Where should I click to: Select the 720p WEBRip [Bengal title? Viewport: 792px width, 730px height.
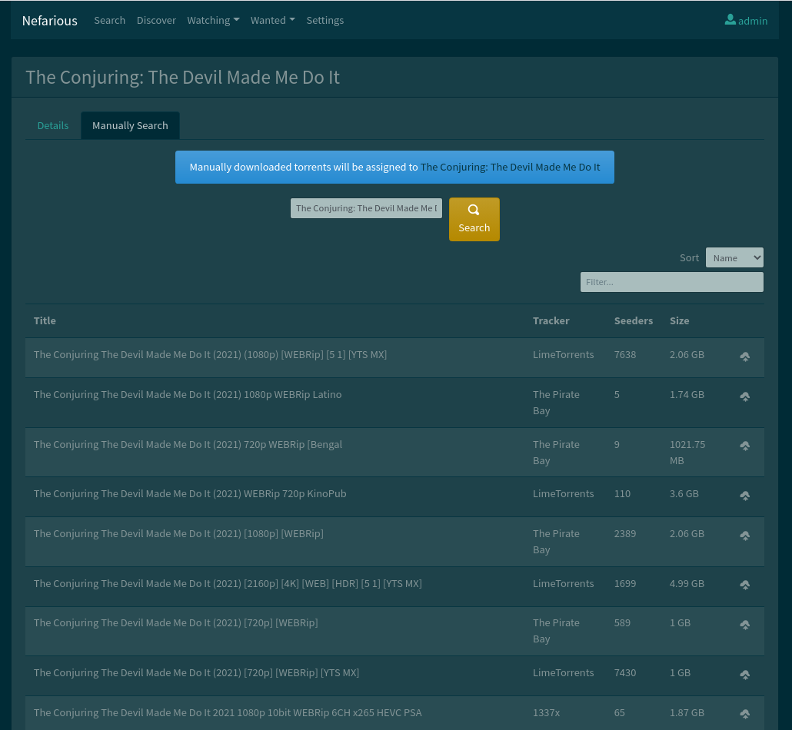(x=188, y=444)
